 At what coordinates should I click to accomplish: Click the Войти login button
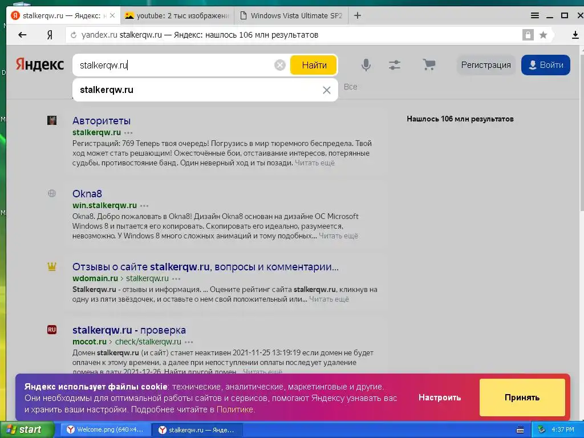tap(546, 65)
